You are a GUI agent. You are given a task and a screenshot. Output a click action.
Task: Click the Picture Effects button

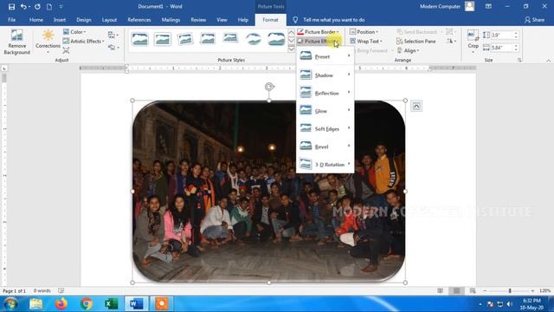[x=318, y=42]
